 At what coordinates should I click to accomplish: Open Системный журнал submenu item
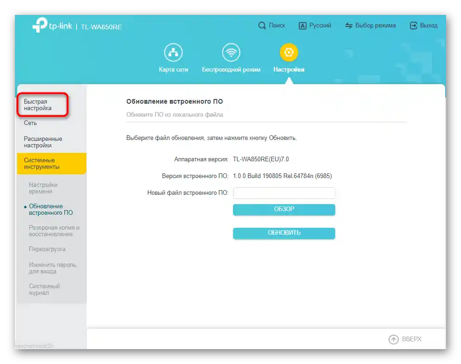[44, 290]
